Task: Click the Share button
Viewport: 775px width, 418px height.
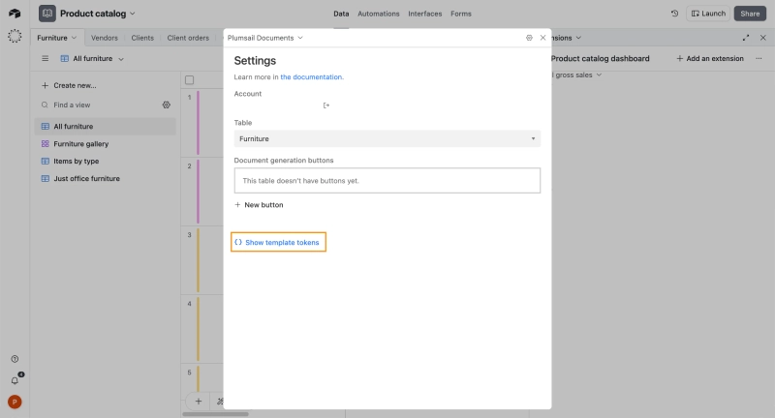Action: coord(750,14)
